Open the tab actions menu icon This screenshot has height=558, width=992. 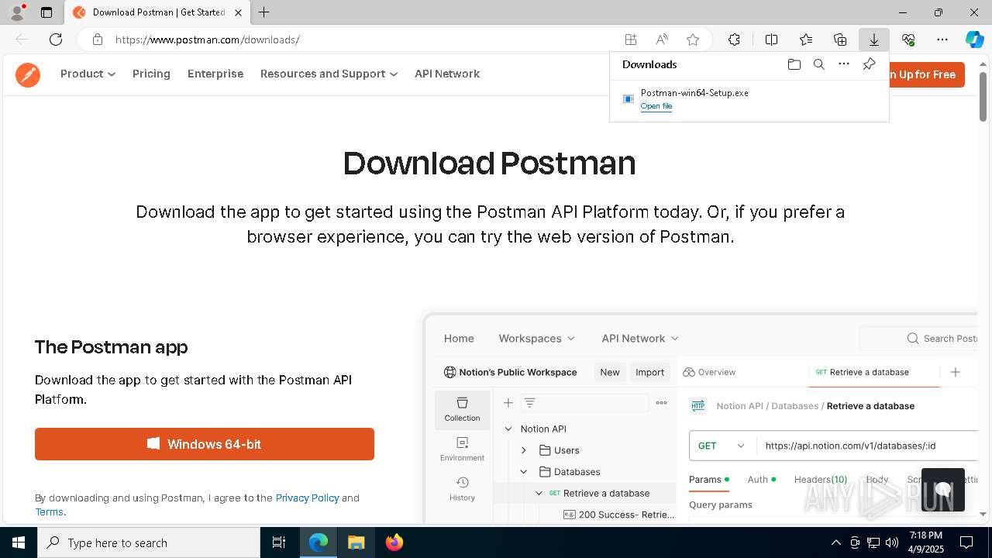pyautogui.click(x=46, y=12)
